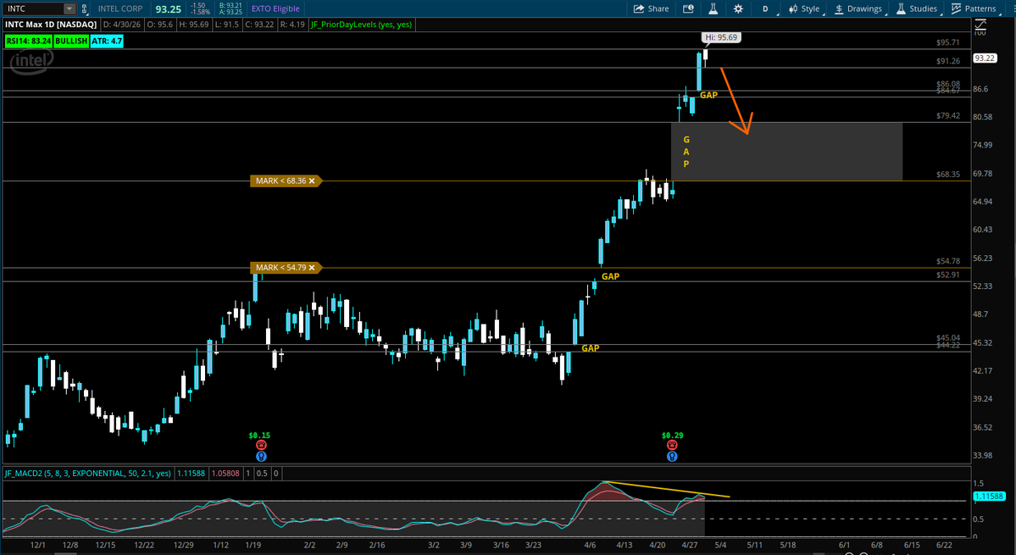Open the INTC symbol dropdown arrow

coord(69,9)
